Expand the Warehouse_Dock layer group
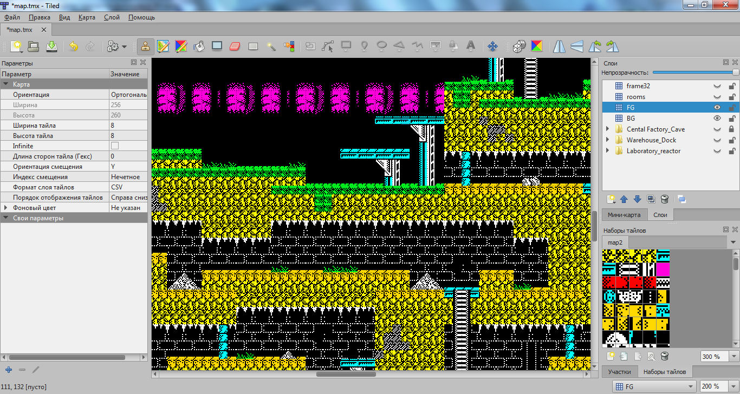This screenshot has width=740, height=394. click(x=608, y=140)
